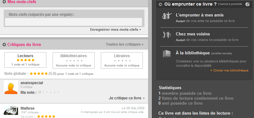The image size is (254, 118).
Task: Click Chercher à proximité link
Action: click(x=230, y=4)
